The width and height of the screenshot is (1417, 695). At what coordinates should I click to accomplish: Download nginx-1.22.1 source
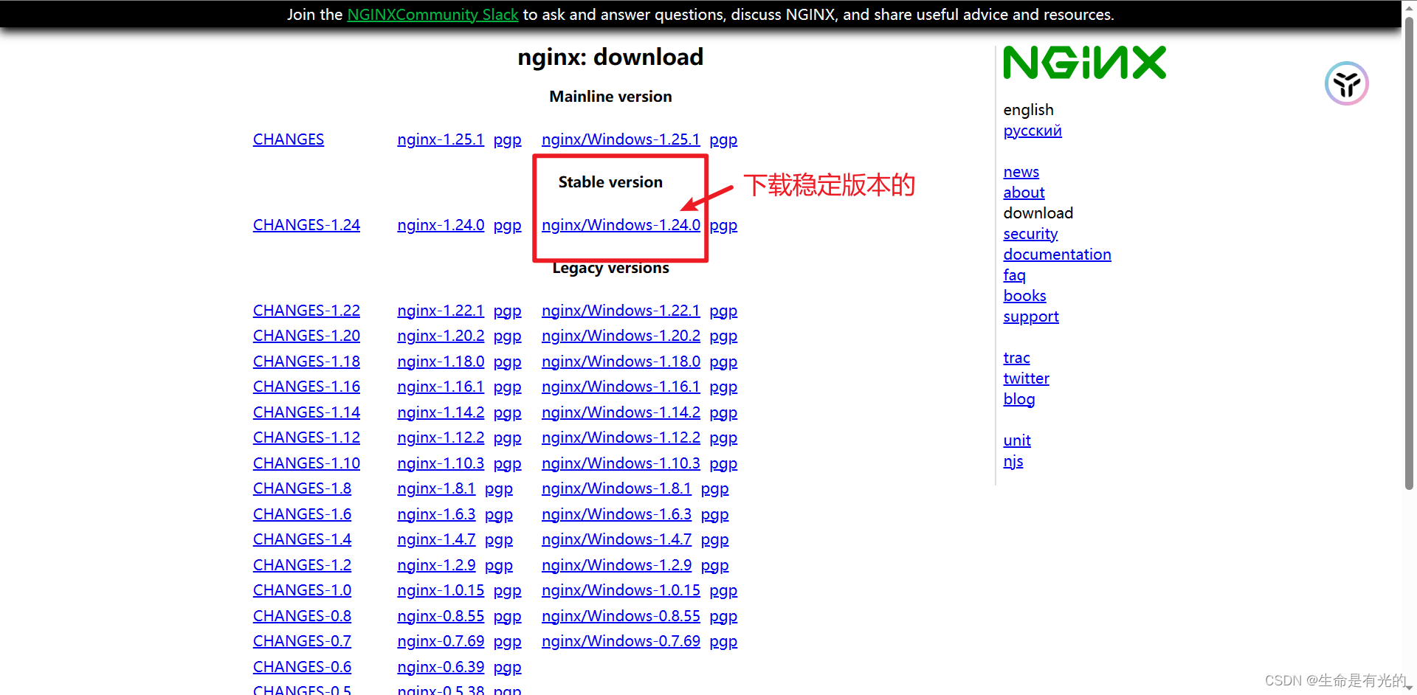pos(441,311)
